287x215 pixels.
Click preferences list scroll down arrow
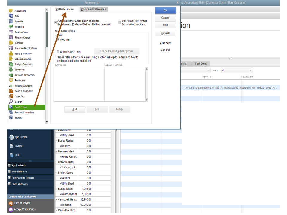pyautogui.click(x=47, y=122)
